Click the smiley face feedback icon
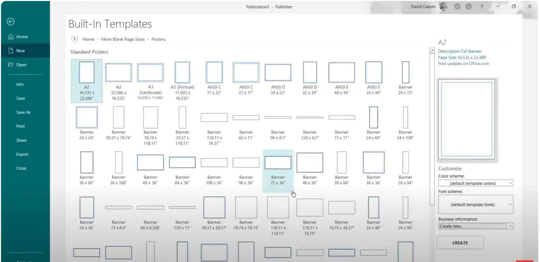 point(457,6)
